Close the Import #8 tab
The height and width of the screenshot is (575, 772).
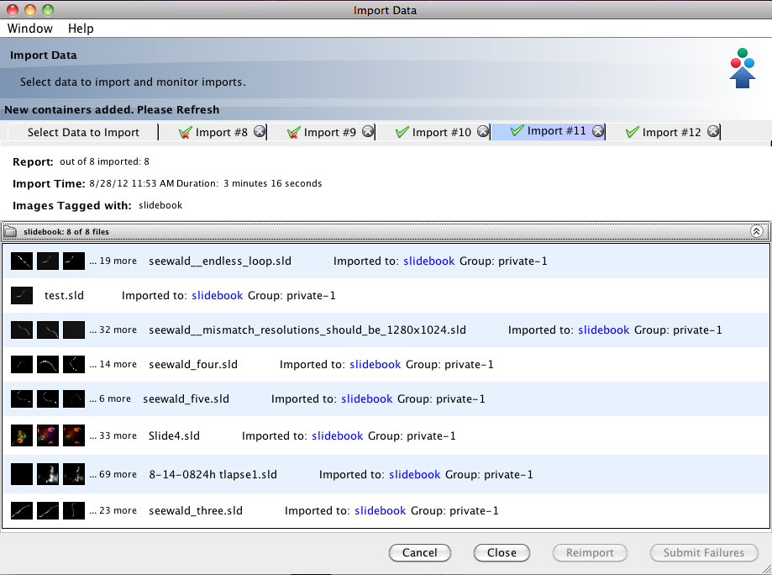coord(260,132)
